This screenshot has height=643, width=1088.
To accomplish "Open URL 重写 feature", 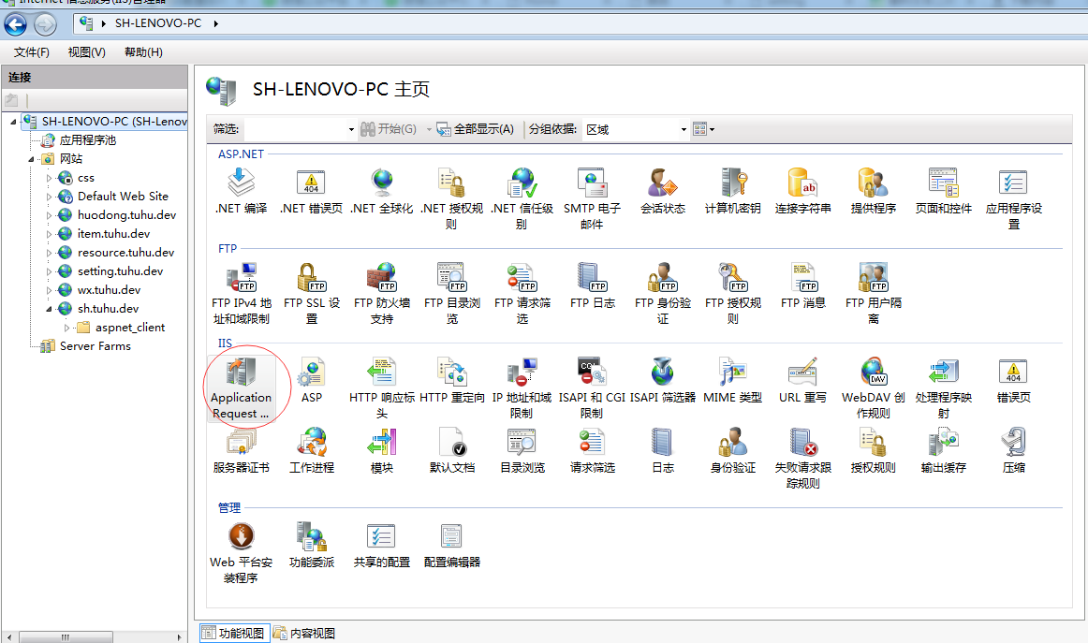I will [x=802, y=380].
